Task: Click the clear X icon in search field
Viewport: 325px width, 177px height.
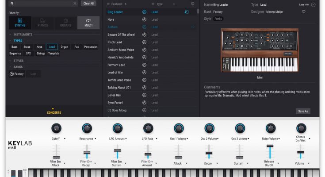Action: (75, 4)
